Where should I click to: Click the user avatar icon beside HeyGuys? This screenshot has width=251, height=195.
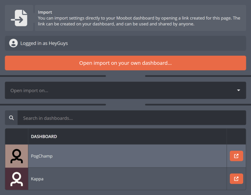13,43
